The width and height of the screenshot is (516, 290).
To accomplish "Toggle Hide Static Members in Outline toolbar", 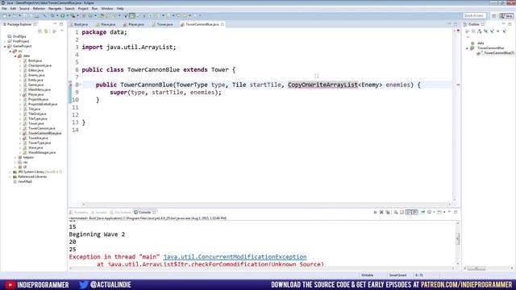I will (x=492, y=31).
